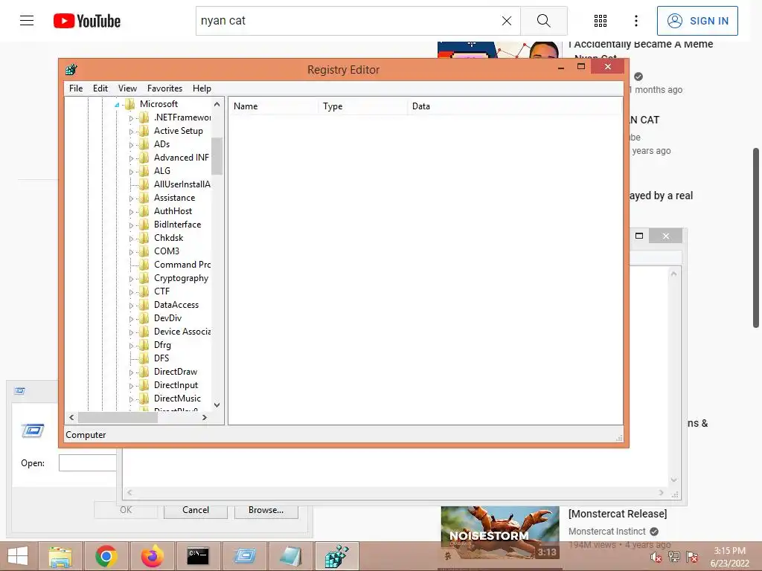This screenshot has width=762, height=571.
Task: Click the YouTube page vertical scrollbar
Action: [756, 238]
